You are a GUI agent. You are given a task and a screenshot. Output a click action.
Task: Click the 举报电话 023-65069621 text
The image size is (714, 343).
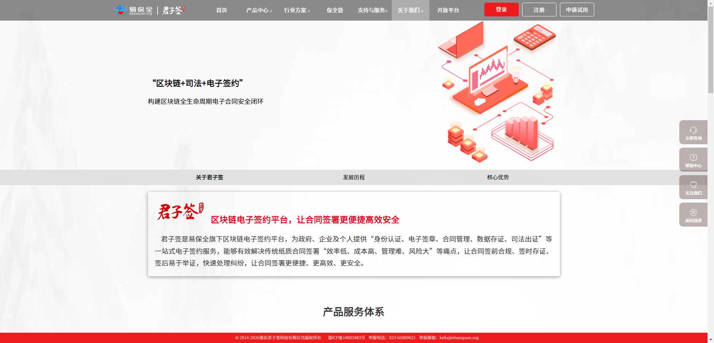pos(392,338)
